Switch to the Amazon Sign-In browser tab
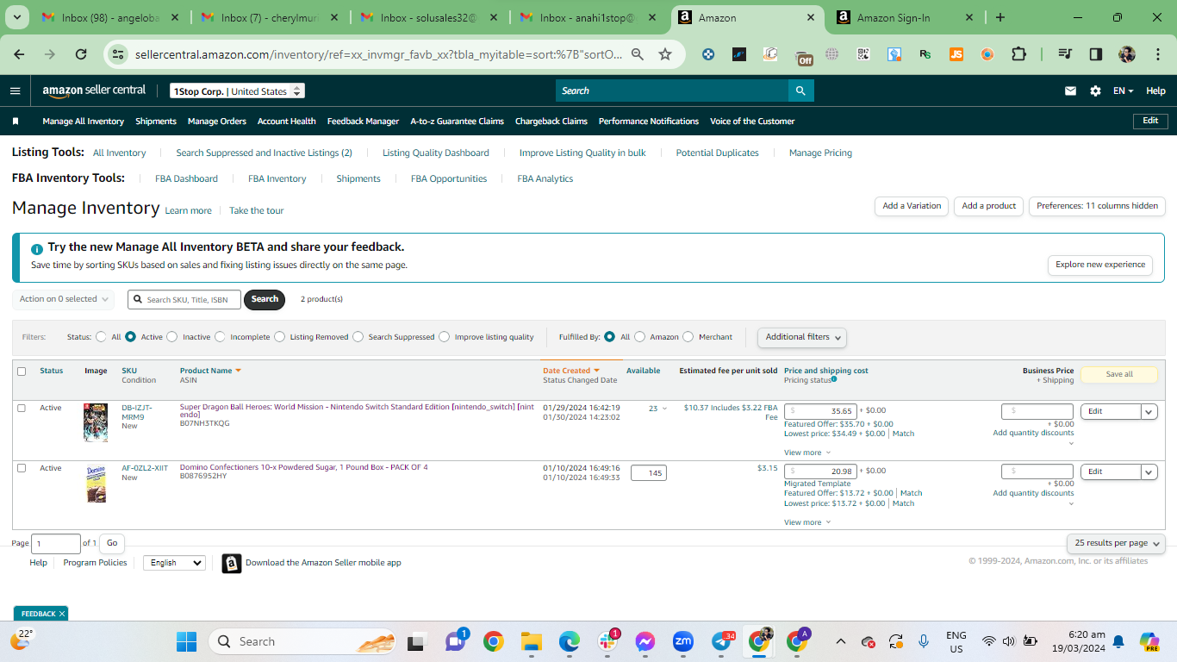The height and width of the screenshot is (662, 1177). click(x=904, y=17)
